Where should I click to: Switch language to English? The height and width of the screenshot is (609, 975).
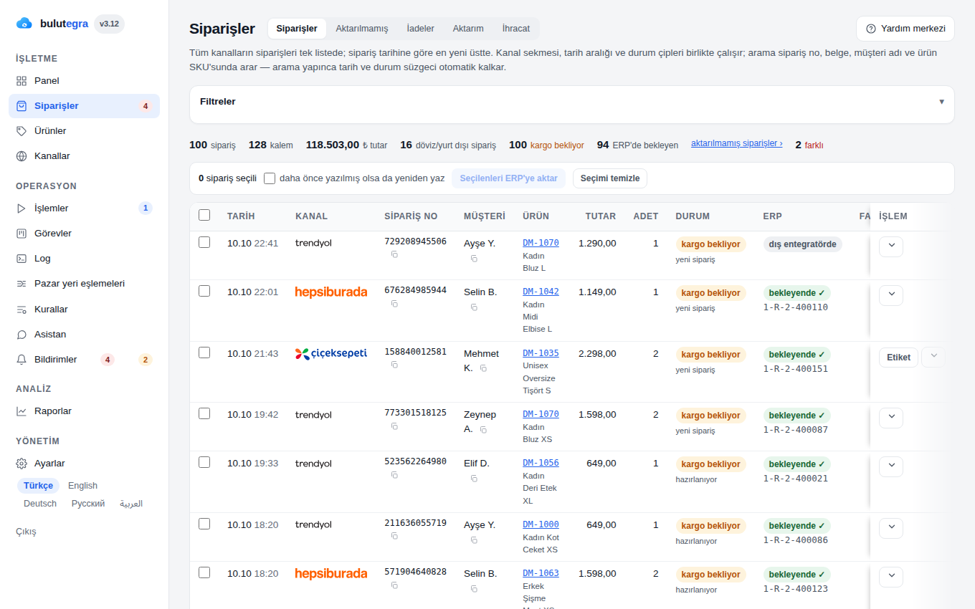coord(82,486)
